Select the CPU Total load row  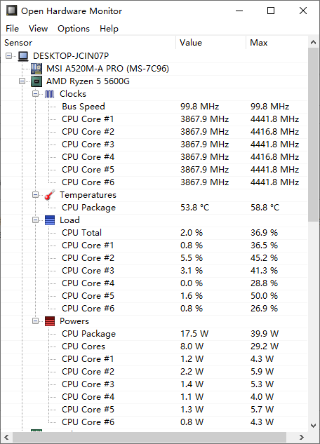pyautogui.click(x=154, y=233)
